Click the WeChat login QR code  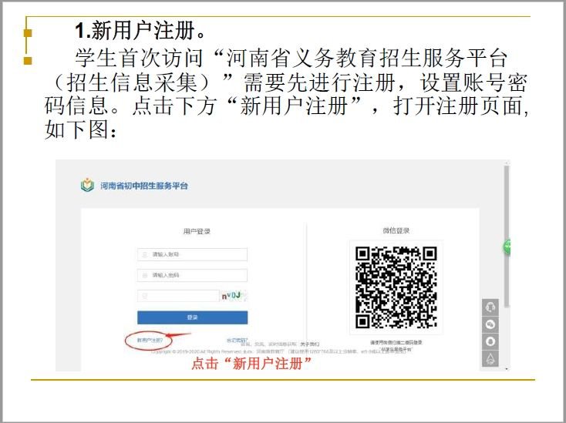(x=396, y=287)
